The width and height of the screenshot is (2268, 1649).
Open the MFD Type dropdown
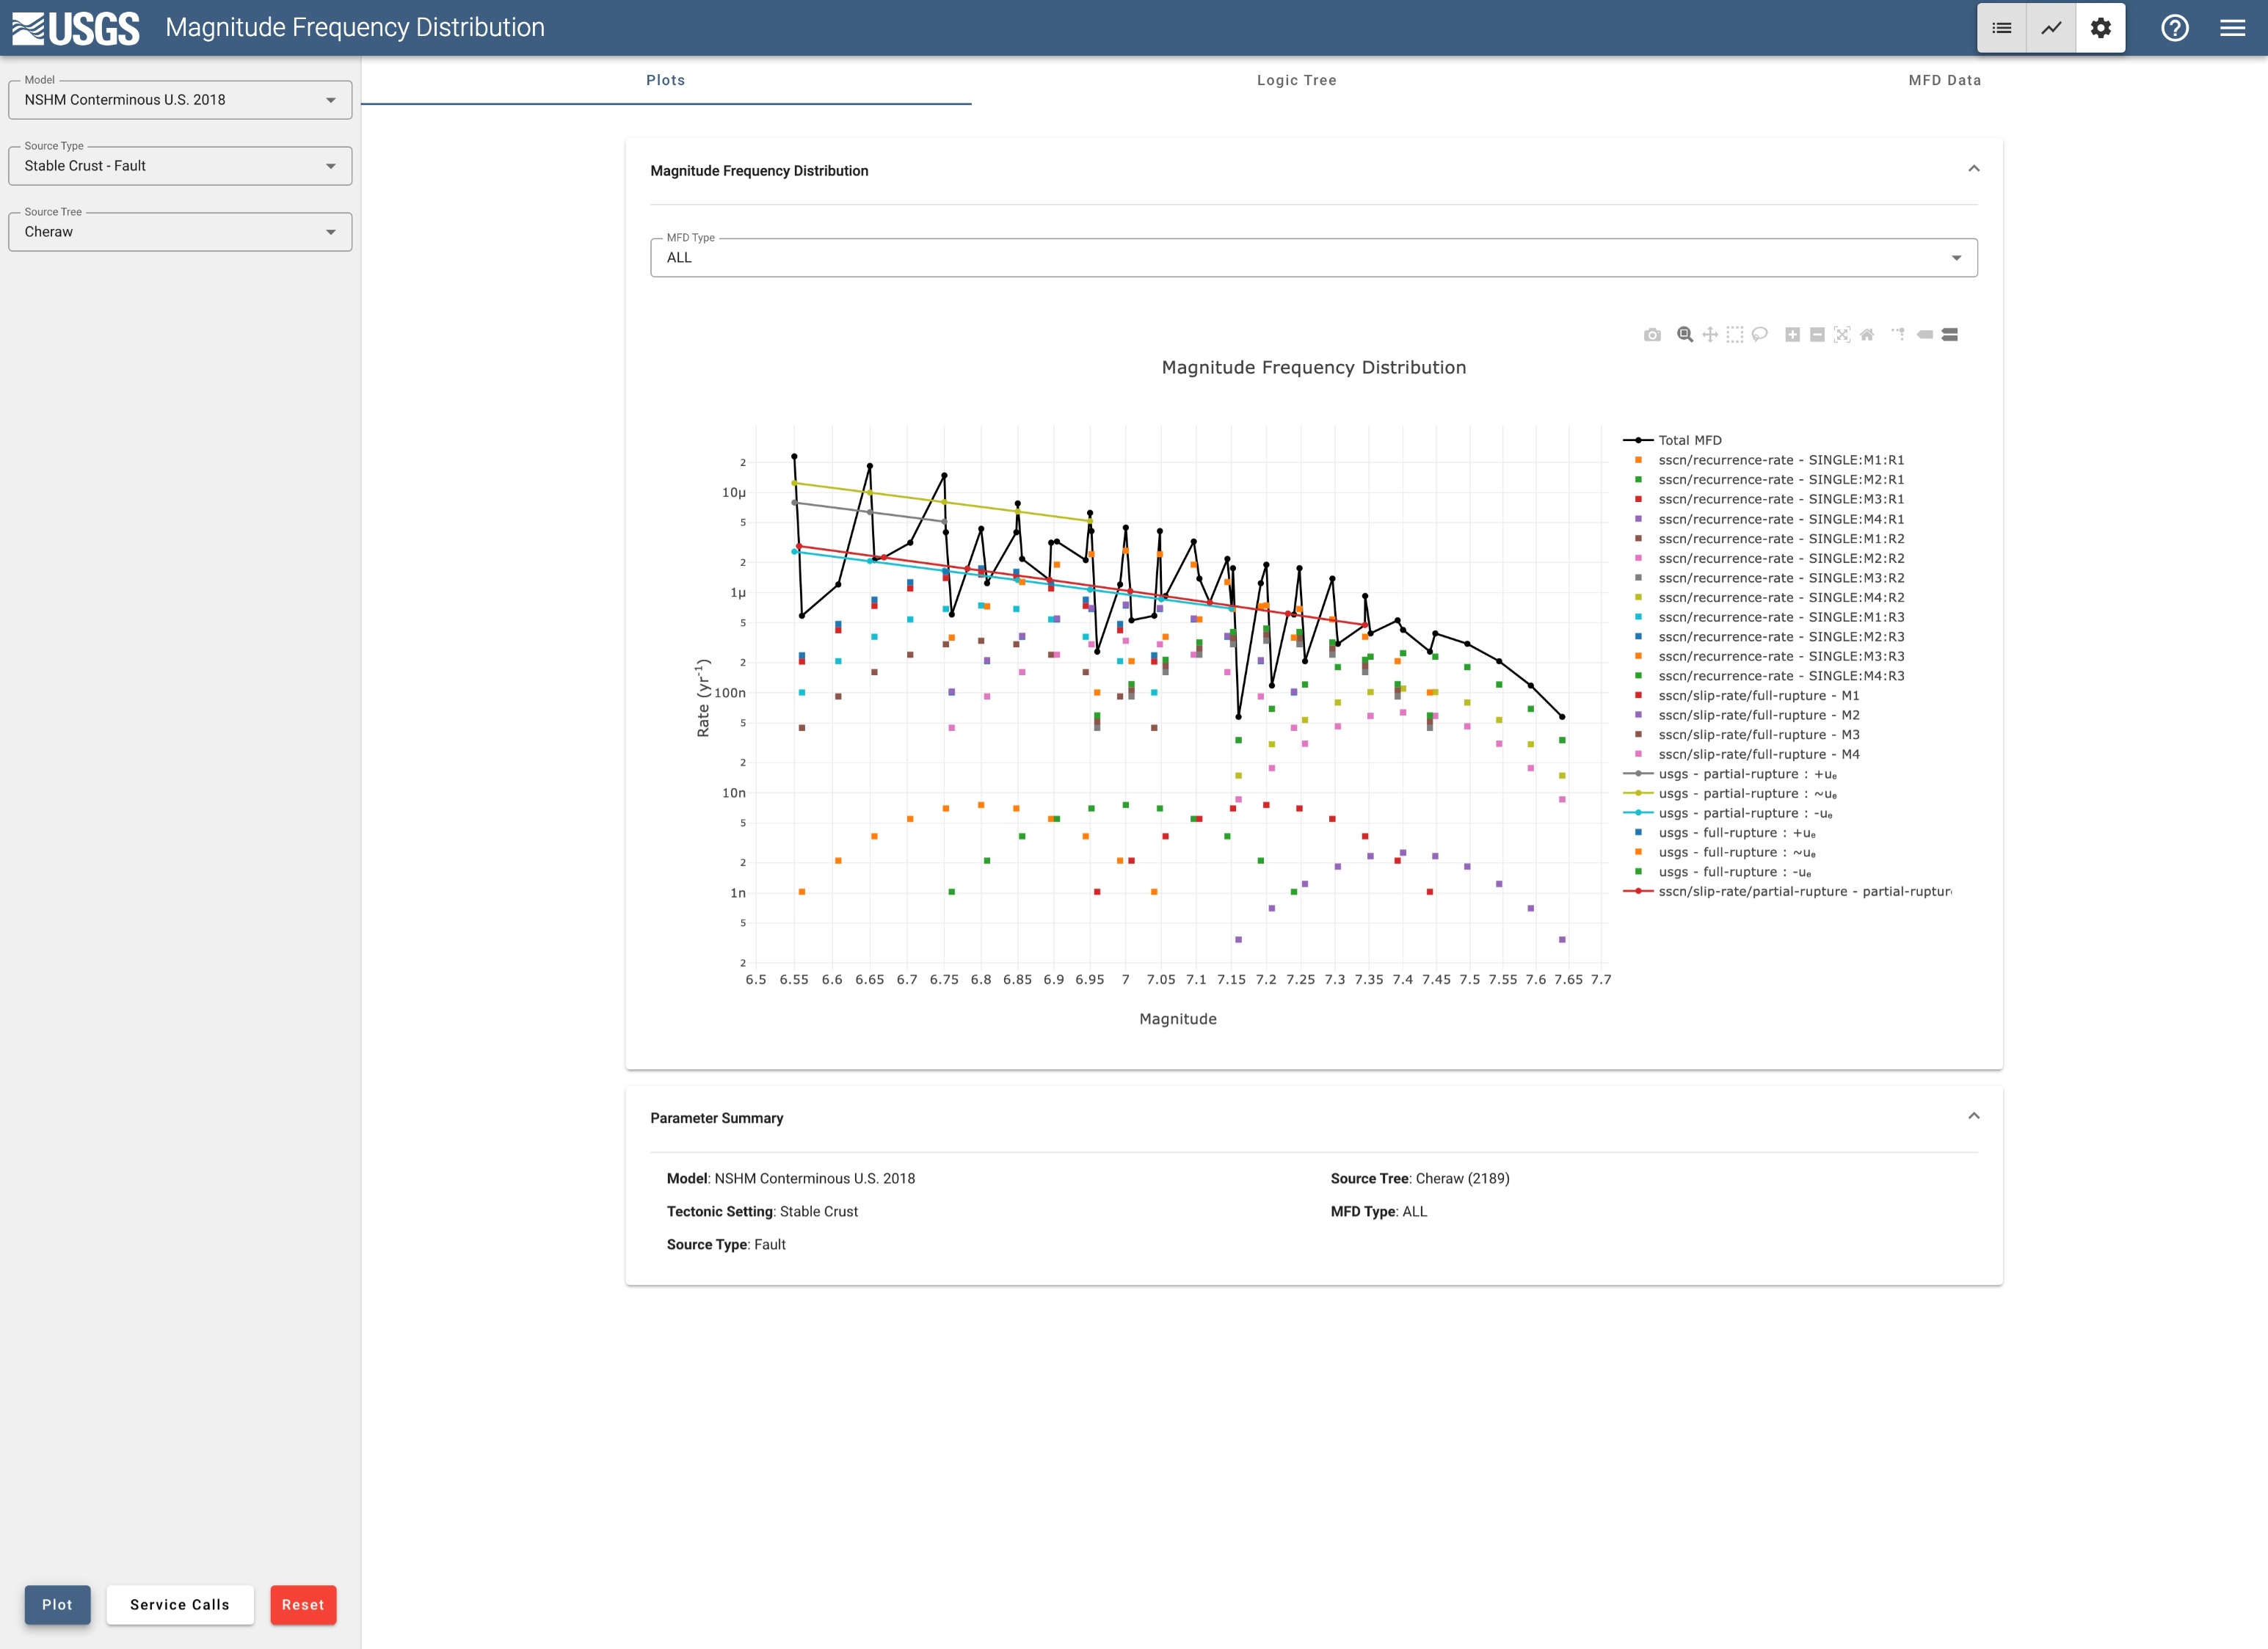click(x=1313, y=258)
